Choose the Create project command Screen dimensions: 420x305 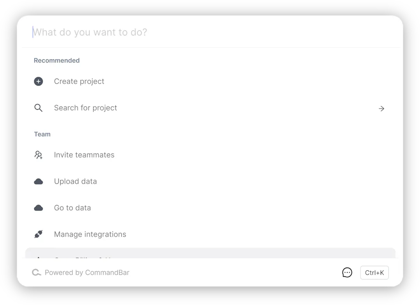(x=79, y=81)
